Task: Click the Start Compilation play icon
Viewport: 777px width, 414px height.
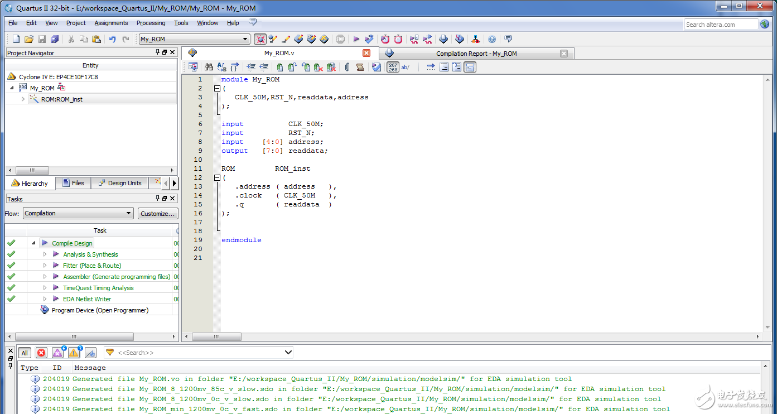Action: 356,39
